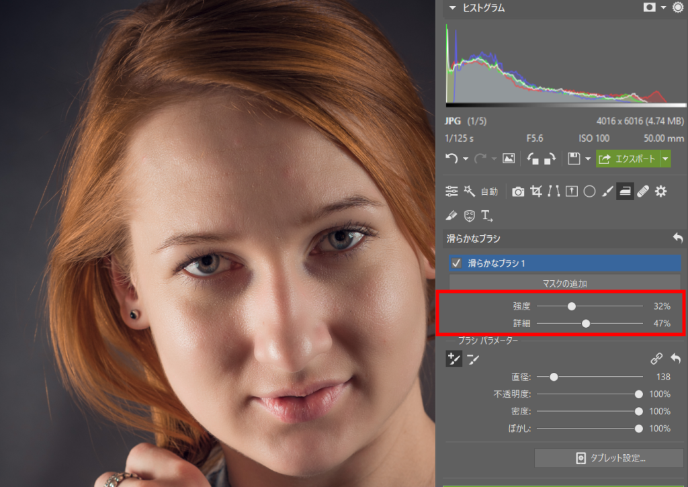Click the histogram display mode icon

650,7
